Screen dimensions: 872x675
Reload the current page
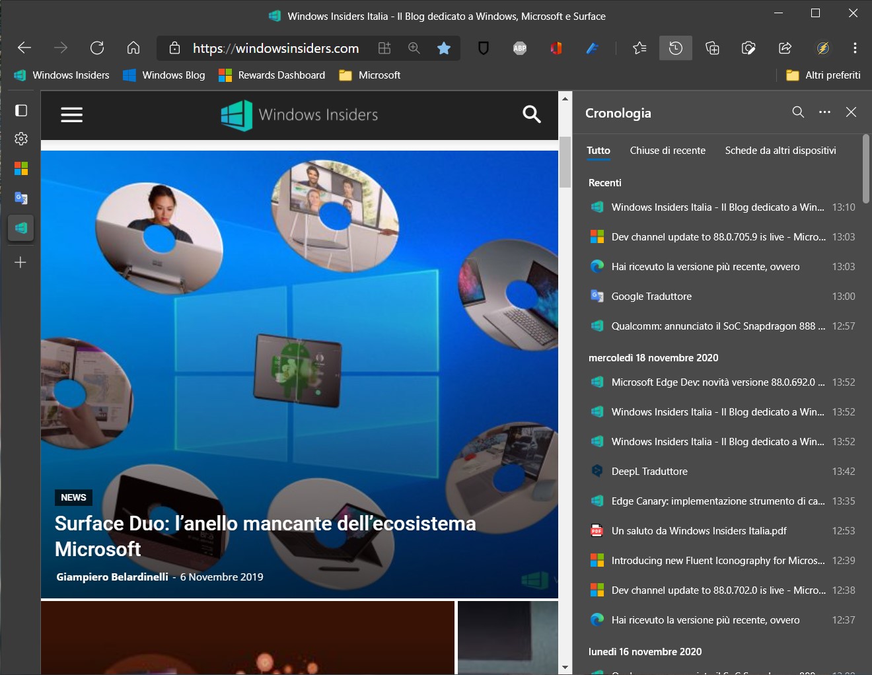(x=97, y=48)
